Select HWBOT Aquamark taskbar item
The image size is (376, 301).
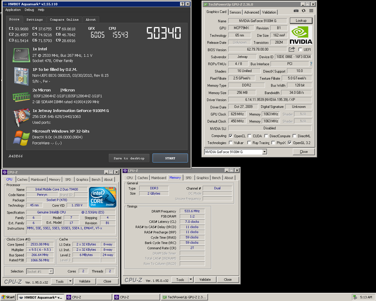(41, 297)
